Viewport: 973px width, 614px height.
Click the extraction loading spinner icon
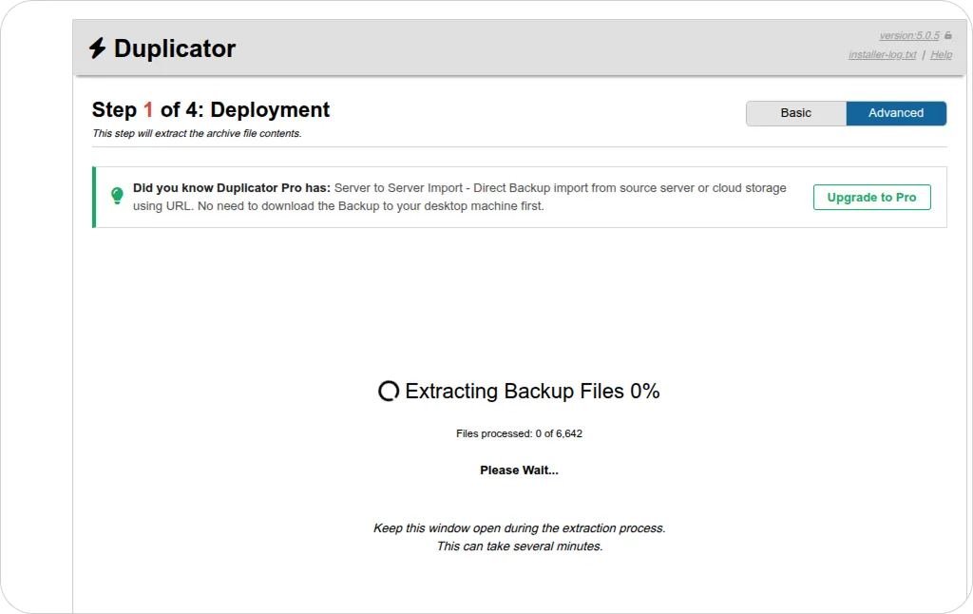(389, 392)
